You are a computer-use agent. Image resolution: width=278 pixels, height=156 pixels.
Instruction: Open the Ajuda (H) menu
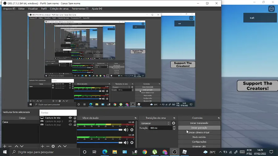(x=97, y=9)
